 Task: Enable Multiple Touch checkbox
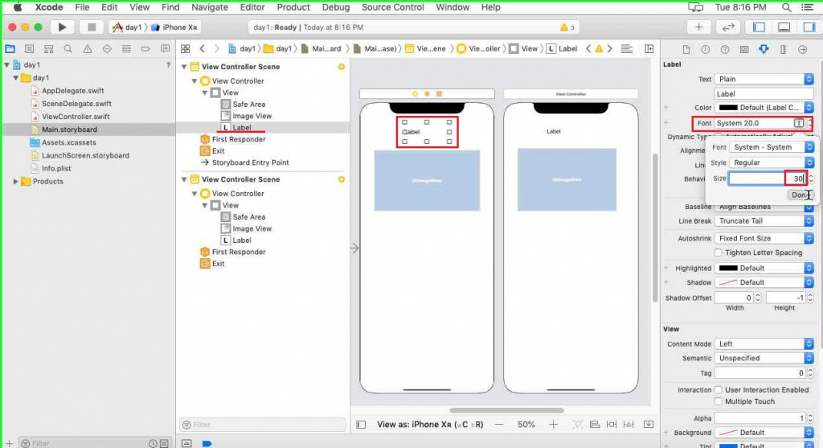tap(718, 401)
